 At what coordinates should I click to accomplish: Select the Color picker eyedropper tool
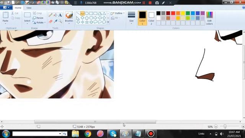[x=55, y=21]
